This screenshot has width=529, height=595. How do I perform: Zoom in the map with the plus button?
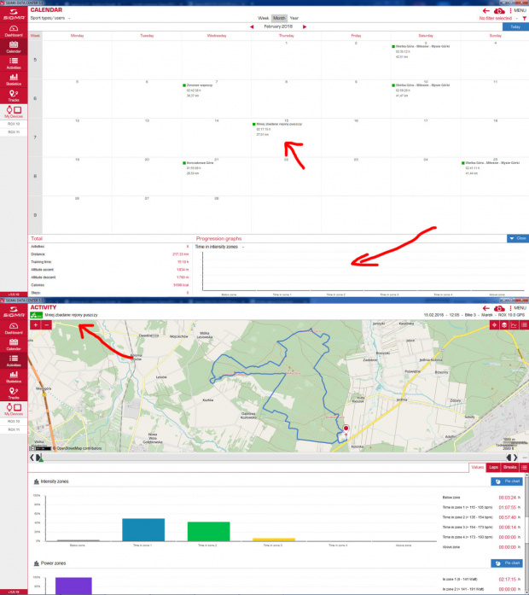pos(35,325)
